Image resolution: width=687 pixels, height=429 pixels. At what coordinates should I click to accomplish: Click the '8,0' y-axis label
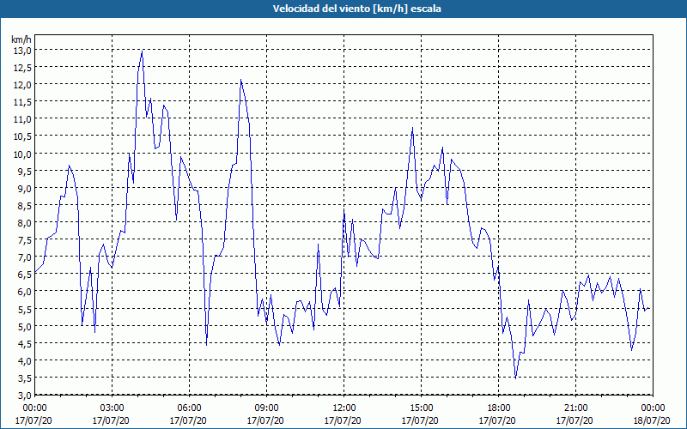tap(24, 223)
